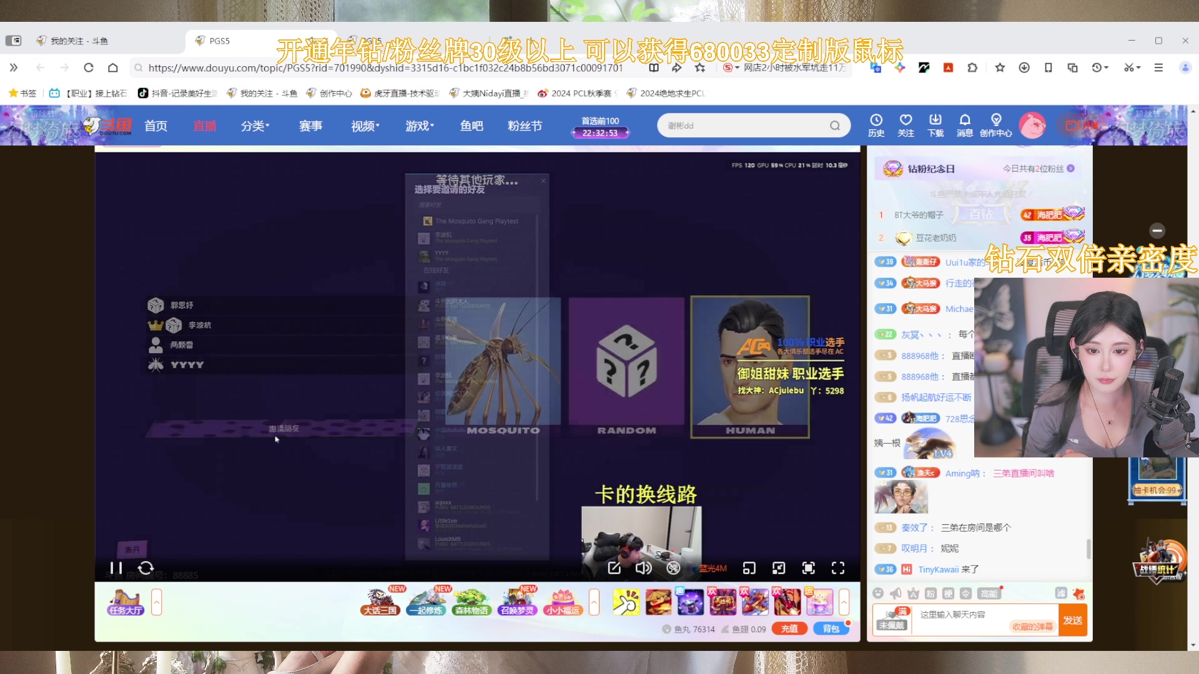Open 收藏的弹幕 saved danmaku
This screenshot has width=1199, height=674.
click(x=1032, y=627)
